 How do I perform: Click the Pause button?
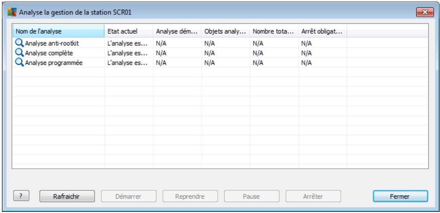(251, 196)
